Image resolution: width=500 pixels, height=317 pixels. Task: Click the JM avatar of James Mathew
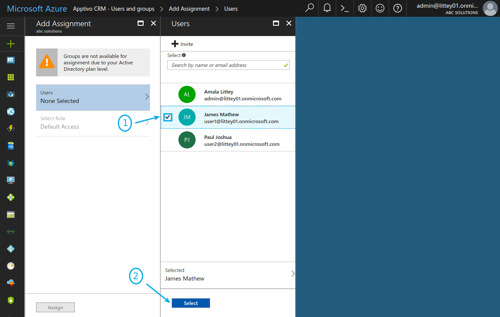[187, 117]
